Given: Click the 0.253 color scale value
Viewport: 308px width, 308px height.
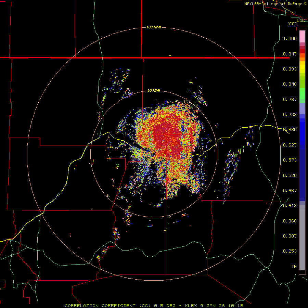Looking at the screenshot, I should click(290, 251).
